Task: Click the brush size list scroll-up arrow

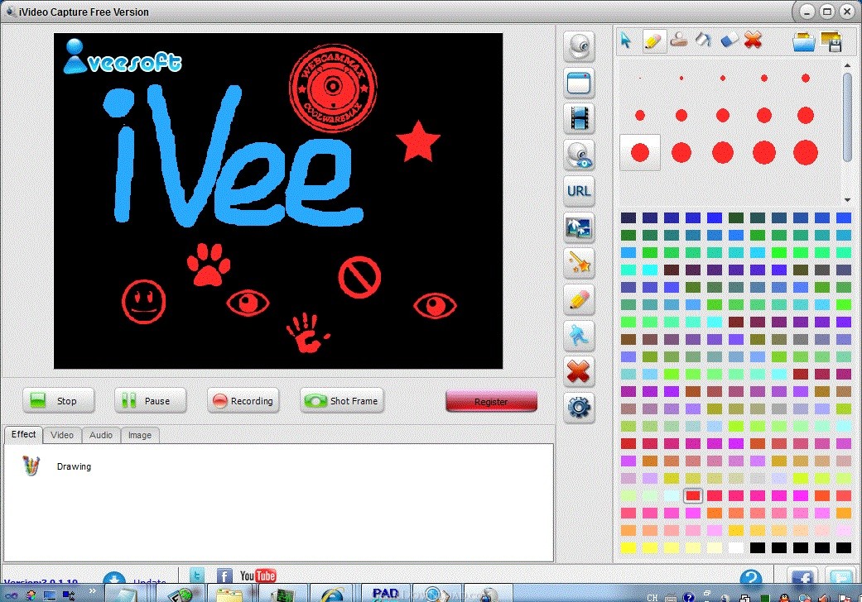Action: click(847, 65)
